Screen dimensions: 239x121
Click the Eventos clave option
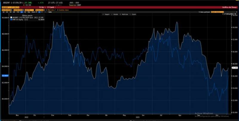[x=61, y=10]
